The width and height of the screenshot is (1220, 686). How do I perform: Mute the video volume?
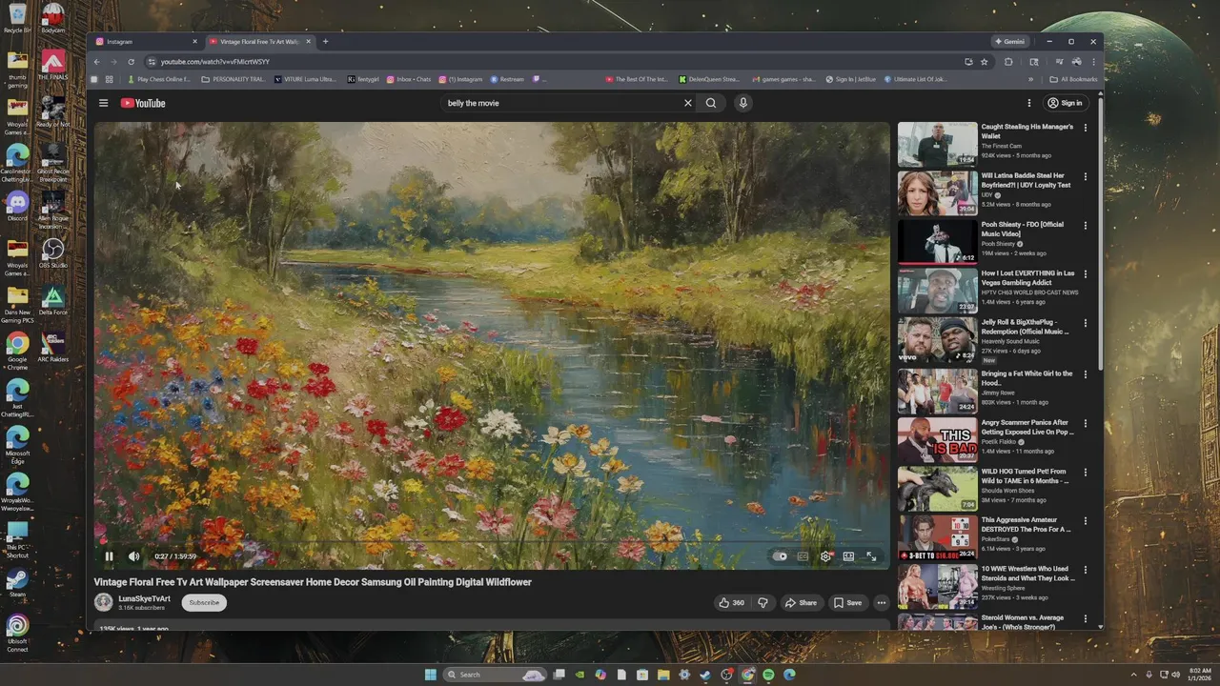[133, 556]
